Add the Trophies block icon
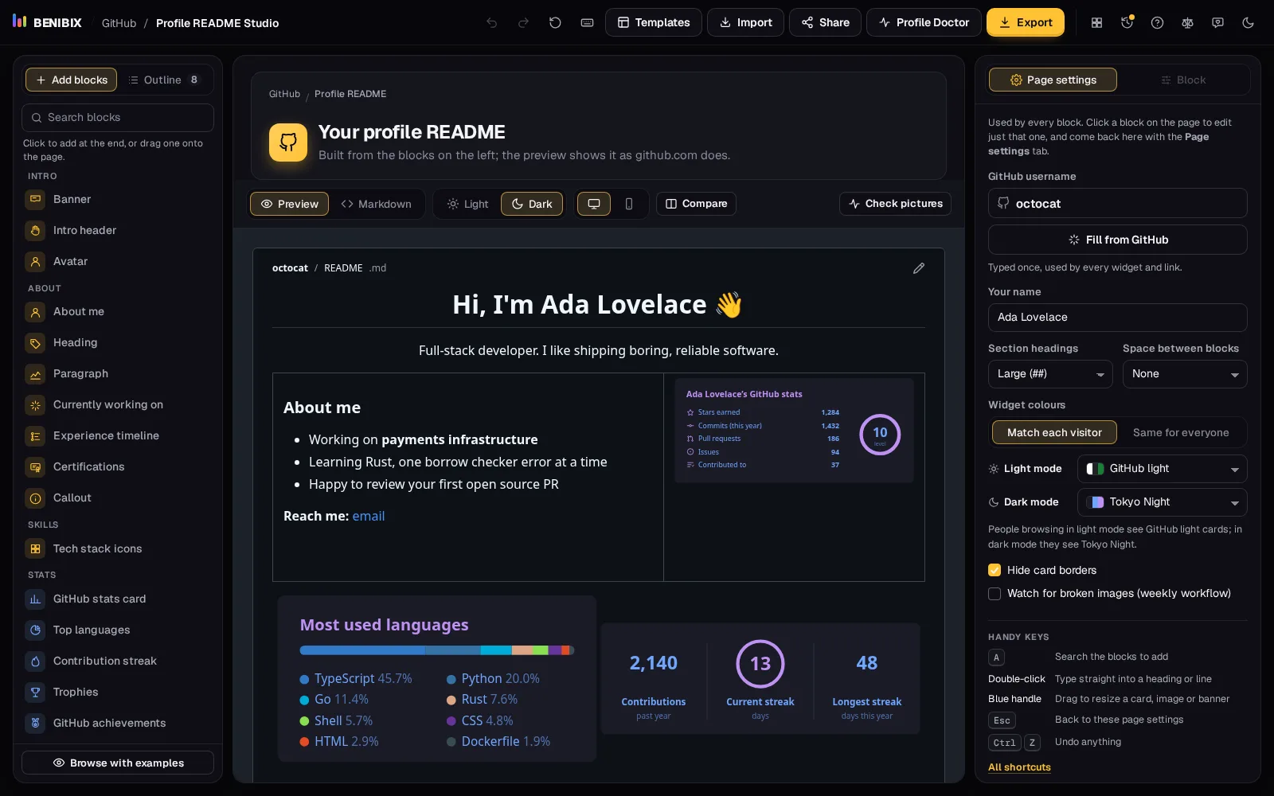This screenshot has width=1274, height=796. pyautogui.click(x=35, y=692)
